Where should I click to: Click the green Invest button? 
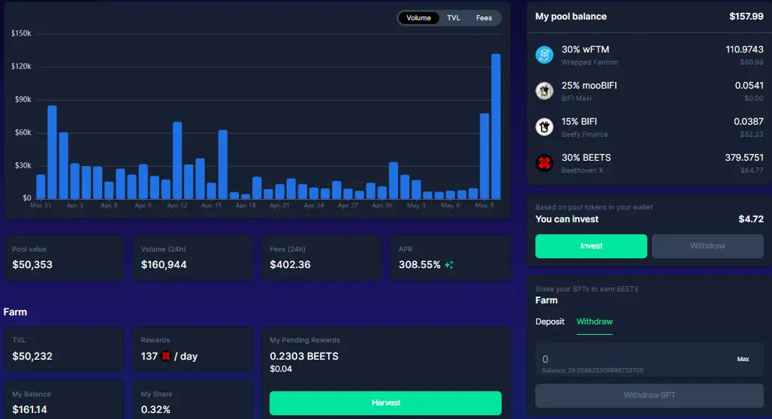pyautogui.click(x=591, y=246)
